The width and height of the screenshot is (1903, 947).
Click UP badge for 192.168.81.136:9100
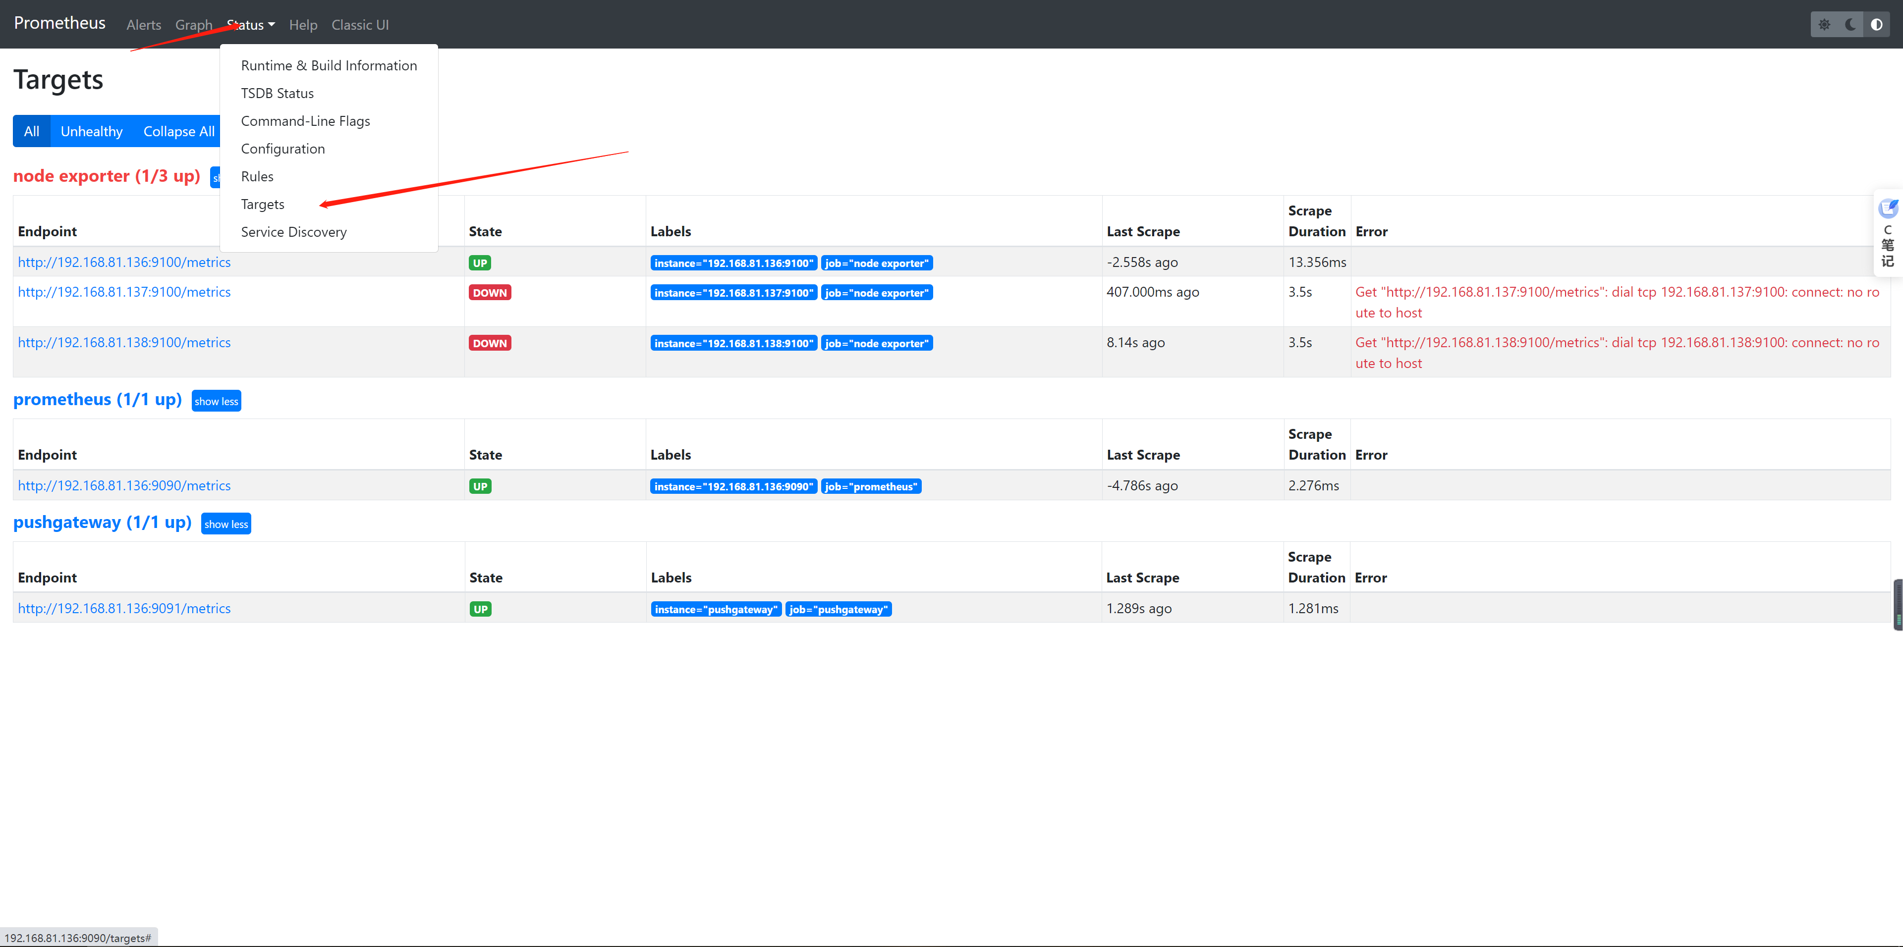click(480, 263)
